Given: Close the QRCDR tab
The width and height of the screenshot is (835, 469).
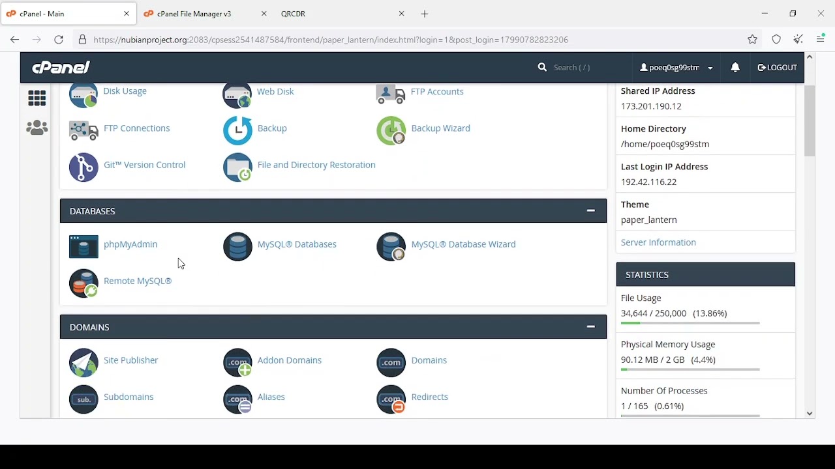Looking at the screenshot, I should coord(402,14).
